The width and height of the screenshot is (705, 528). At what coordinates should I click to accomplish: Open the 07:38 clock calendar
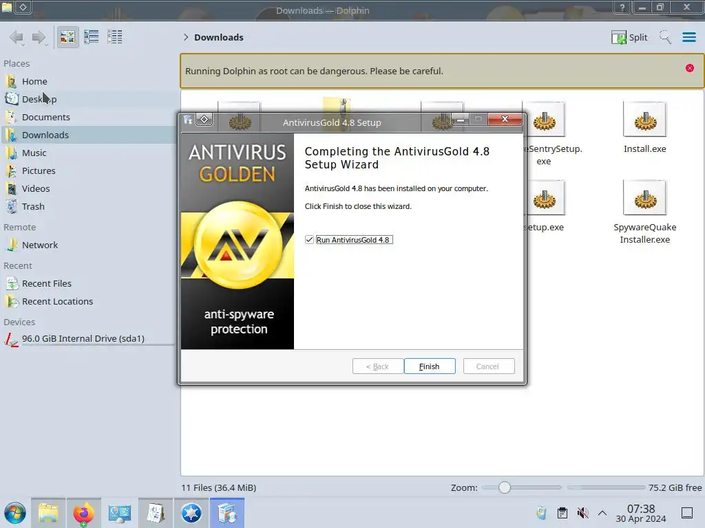click(641, 514)
